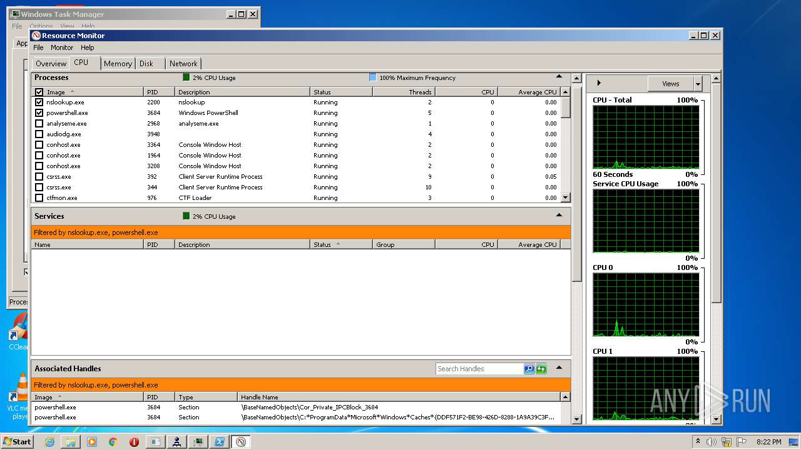Show hidden tray icons arrow
This screenshot has width=801, height=450.
[x=698, y=442]
